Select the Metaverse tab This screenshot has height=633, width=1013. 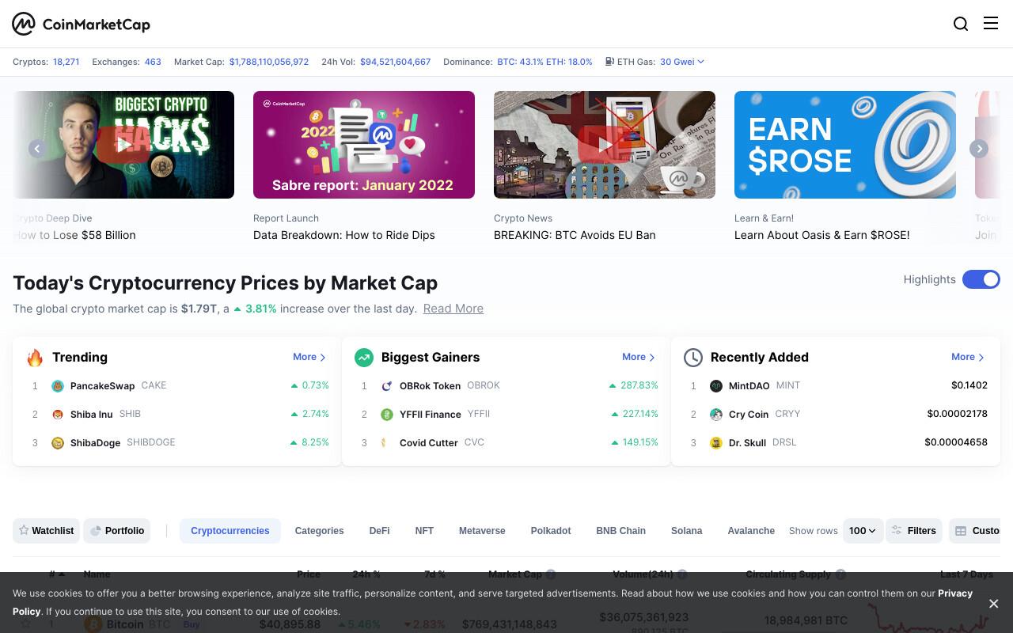point(482,531)
